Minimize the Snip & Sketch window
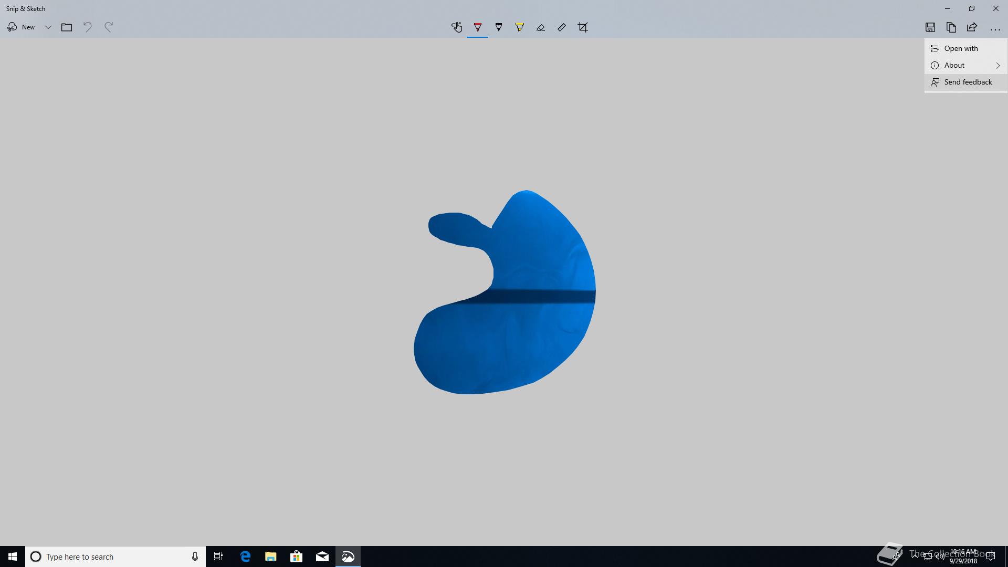This screenshot has height=567, width=1008. [x=948, y=8]
